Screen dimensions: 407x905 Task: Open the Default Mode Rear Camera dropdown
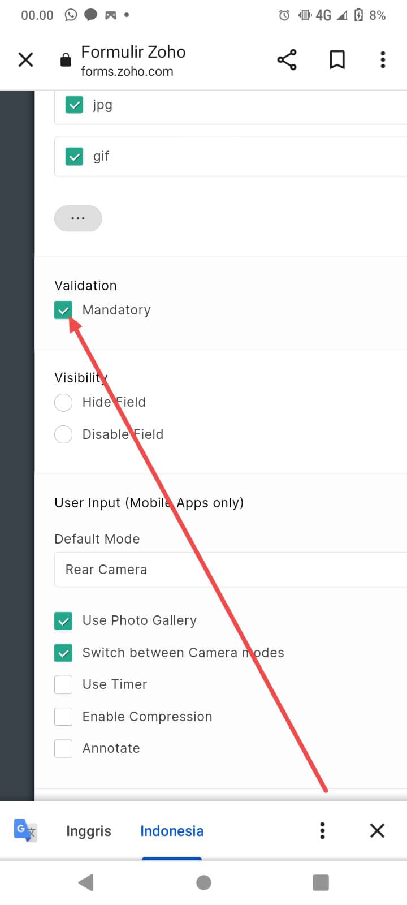pyautogui.click(x=231, y=570)
